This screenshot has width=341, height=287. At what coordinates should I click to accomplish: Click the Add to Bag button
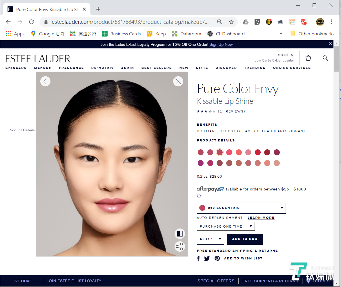(245, 239)
